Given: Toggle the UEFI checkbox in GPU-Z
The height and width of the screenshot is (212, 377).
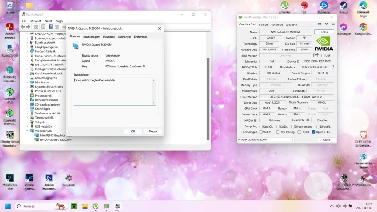Looking at the screenshot, I should pyautogui.click(x=323, y=56).
